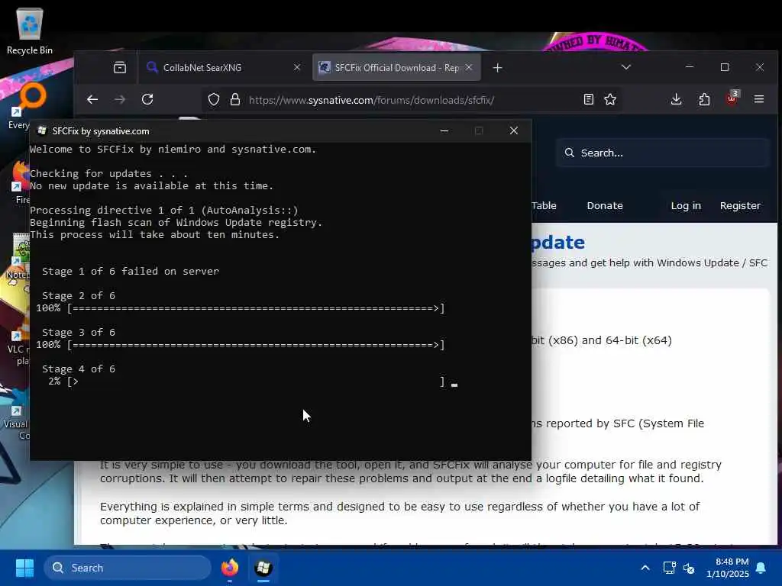Click the sysnative Search field
Screen dimensions: 782x586
[x=664, y=153]
